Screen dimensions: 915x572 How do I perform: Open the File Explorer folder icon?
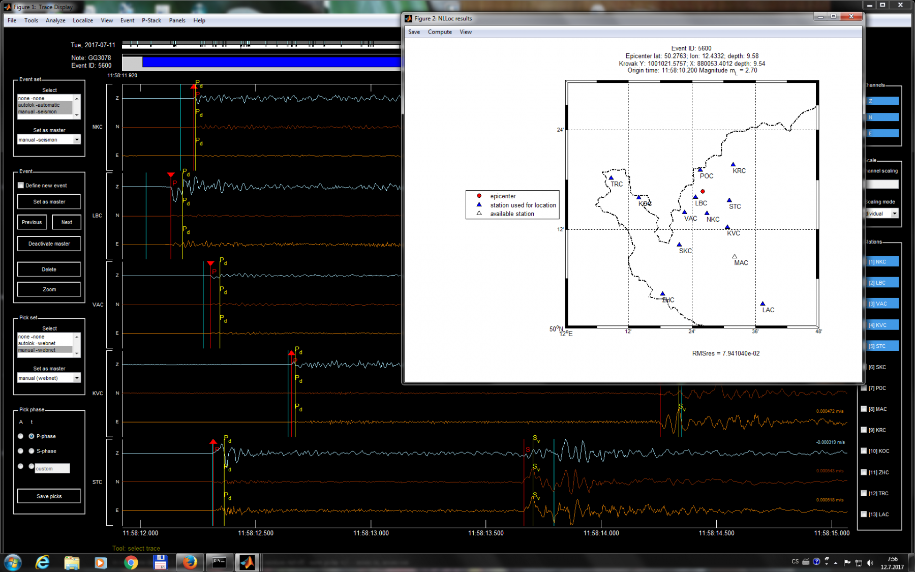(x=72, y=562)
